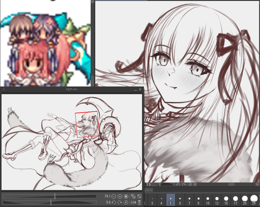Reset canvas rotation in the Navigator

point(126,202)
